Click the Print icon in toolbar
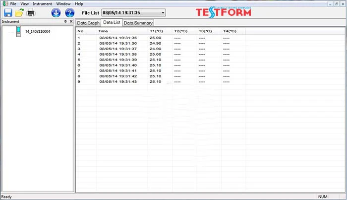This screenshot has height=200, width=347. click(31, 12)
